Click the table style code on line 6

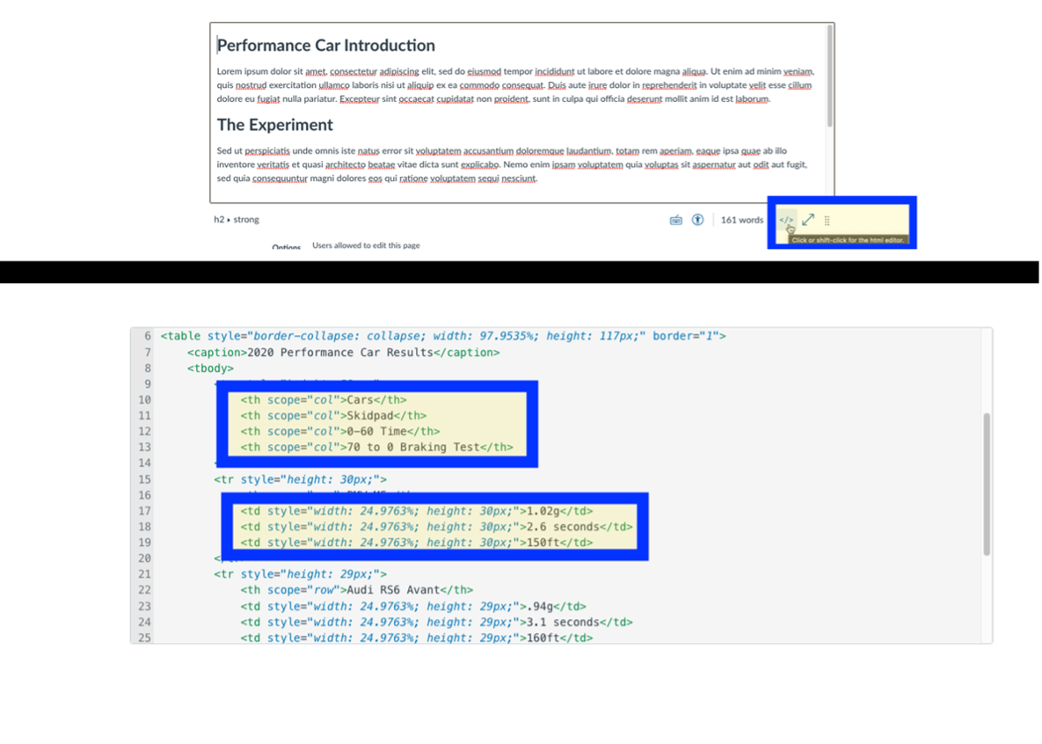click(442, 337)
